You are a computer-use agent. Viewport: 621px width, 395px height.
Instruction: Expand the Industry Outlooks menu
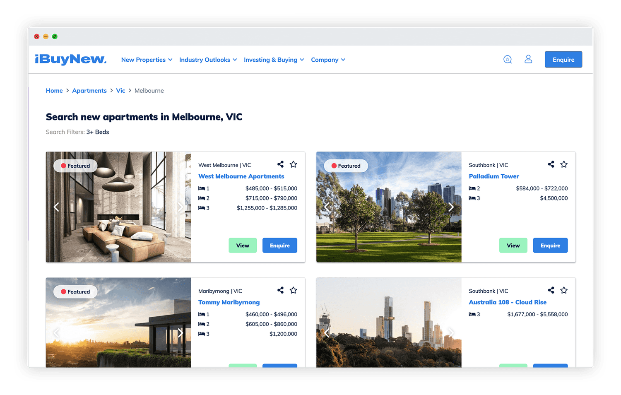pos(208,60)
